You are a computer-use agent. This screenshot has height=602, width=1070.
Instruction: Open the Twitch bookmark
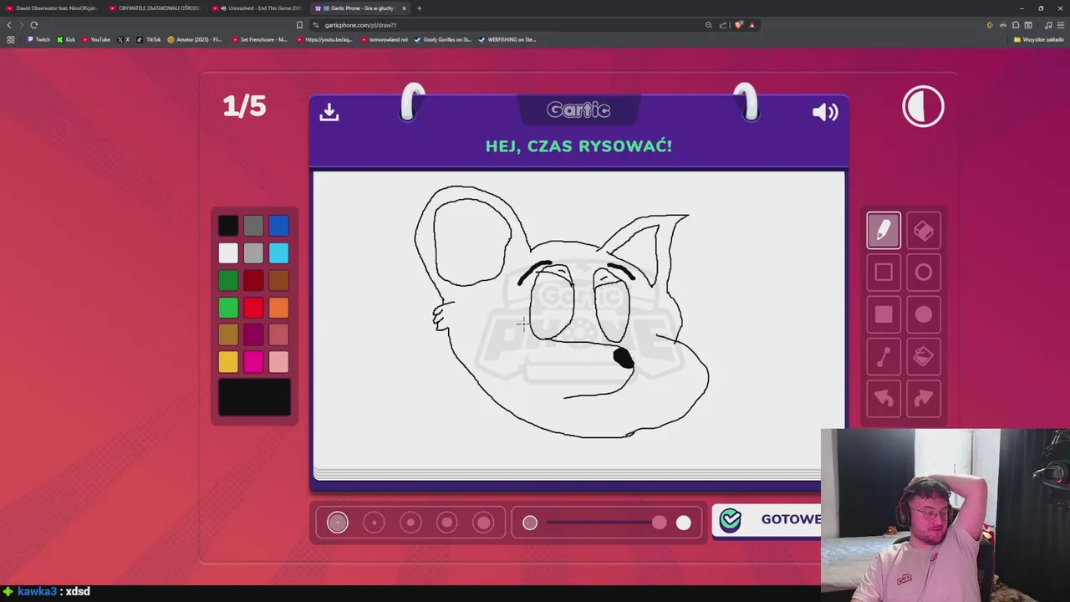(x=38, y=39)
